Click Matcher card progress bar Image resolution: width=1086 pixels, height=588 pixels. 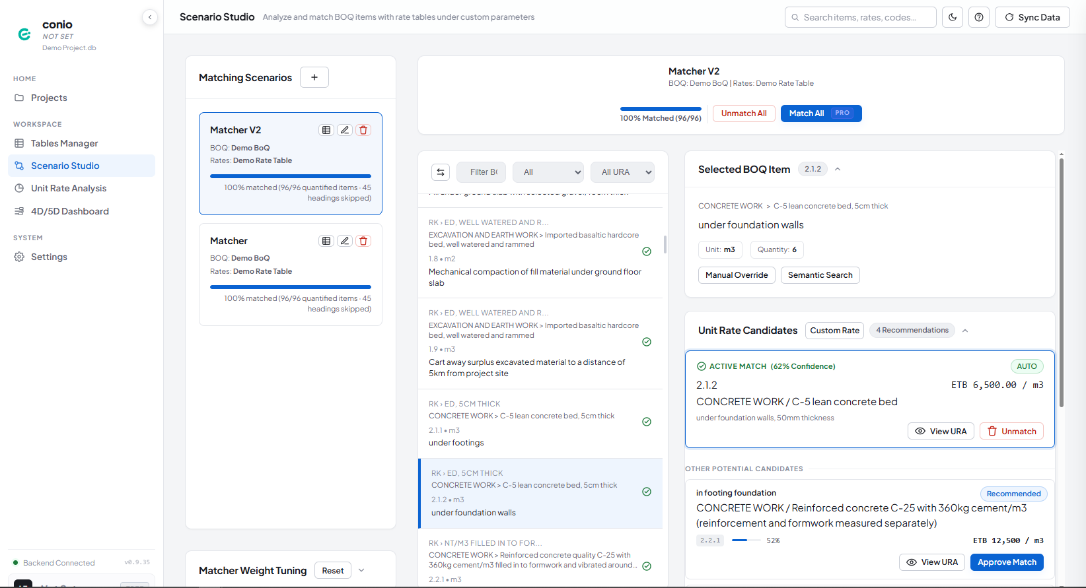[x=291, y=287]
